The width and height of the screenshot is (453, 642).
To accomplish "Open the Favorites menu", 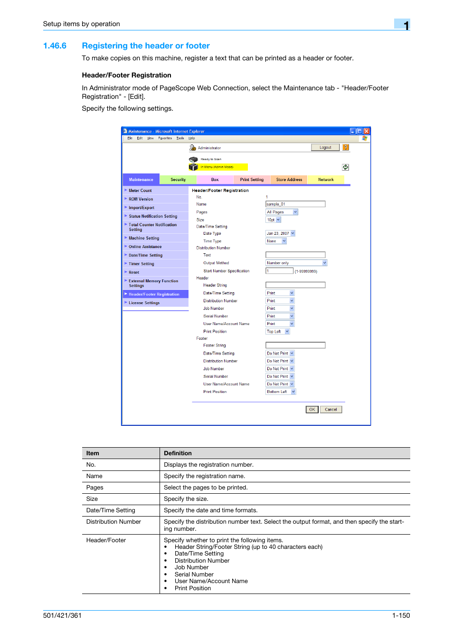I will 165,138.
